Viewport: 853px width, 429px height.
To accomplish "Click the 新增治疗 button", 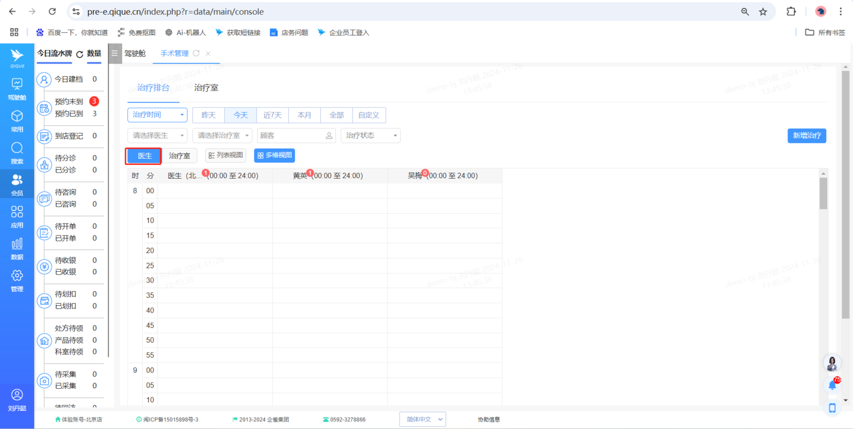I will (x=806, y=136).
